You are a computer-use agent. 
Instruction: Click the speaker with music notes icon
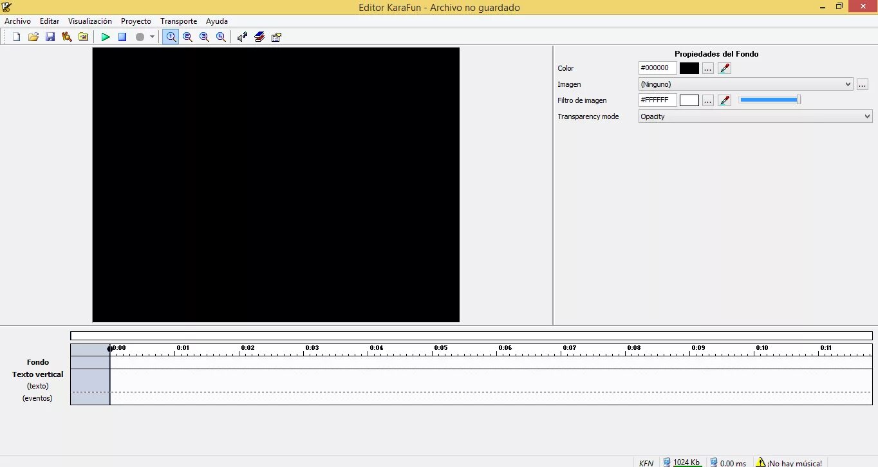[243, 37]
